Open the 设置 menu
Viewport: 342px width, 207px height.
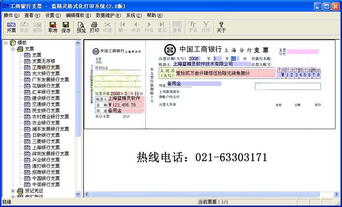tap(53, 15)
